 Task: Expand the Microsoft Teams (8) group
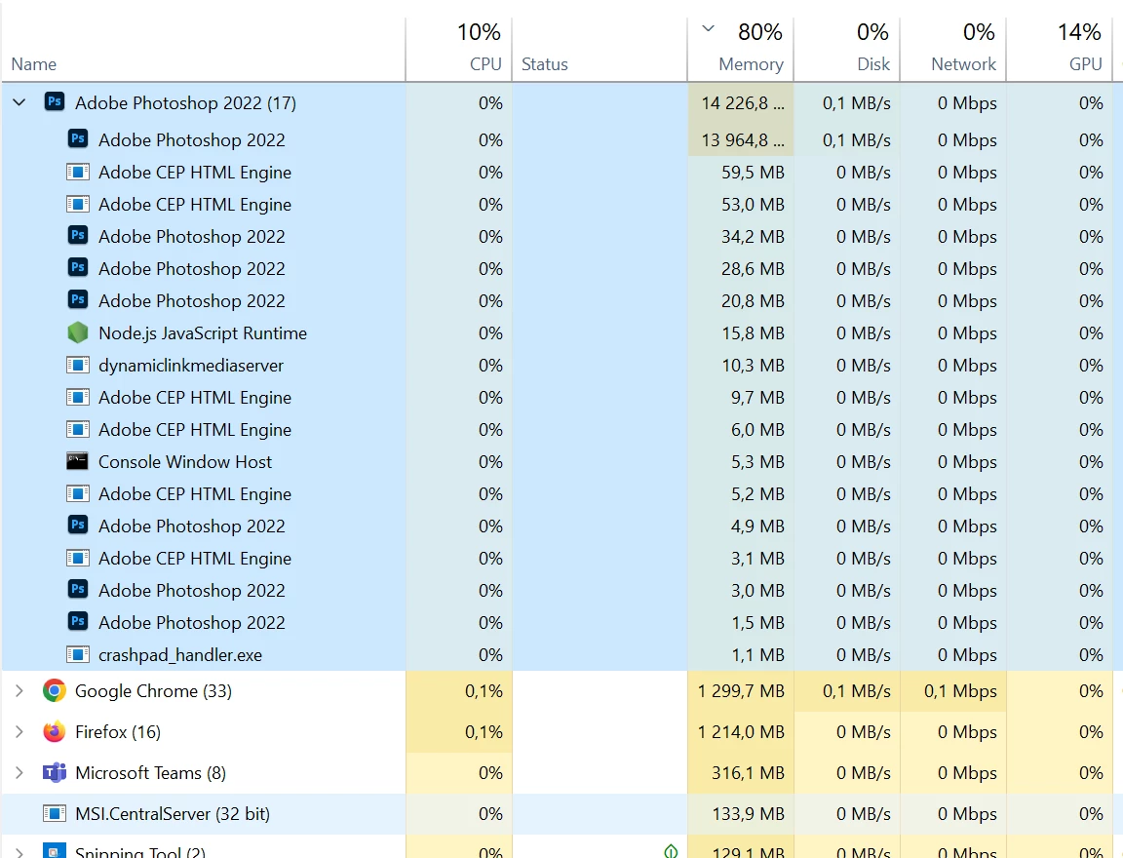19,773
